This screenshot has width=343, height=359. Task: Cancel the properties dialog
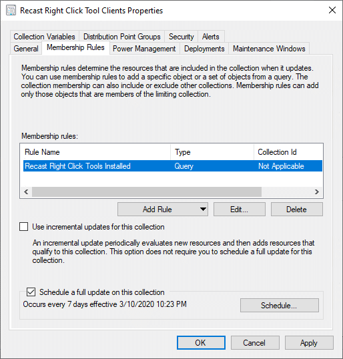pyautogui.click(x=255, y=343)
